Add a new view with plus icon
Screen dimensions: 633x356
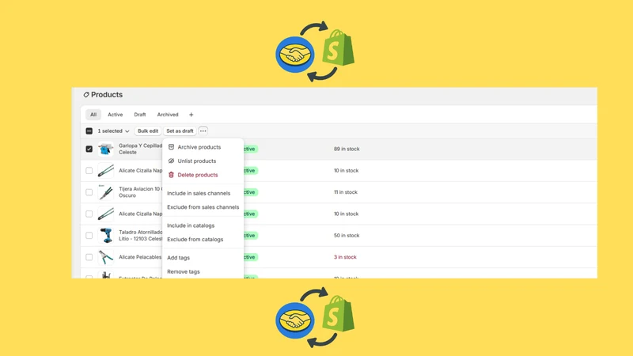[x=191, y=115]
